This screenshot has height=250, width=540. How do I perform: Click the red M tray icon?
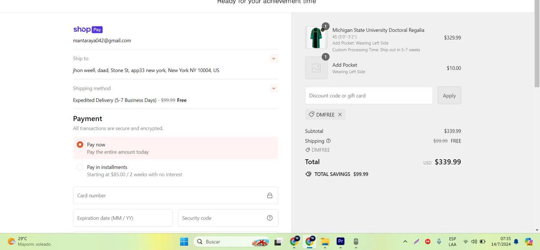point(428,242)
